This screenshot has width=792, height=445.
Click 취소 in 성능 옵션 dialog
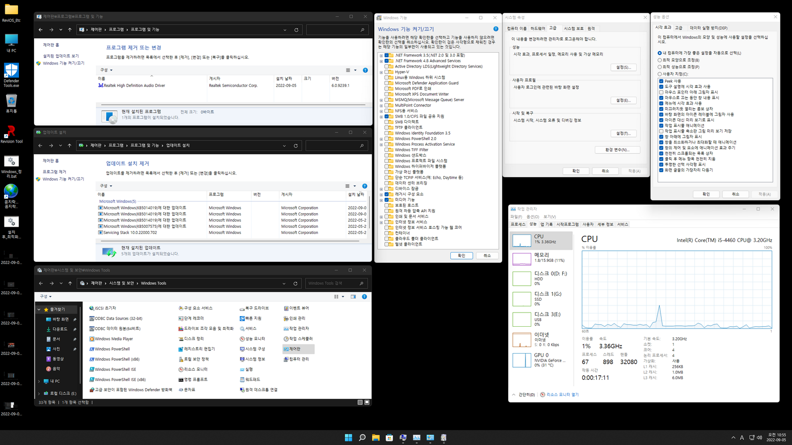(735, 194)
